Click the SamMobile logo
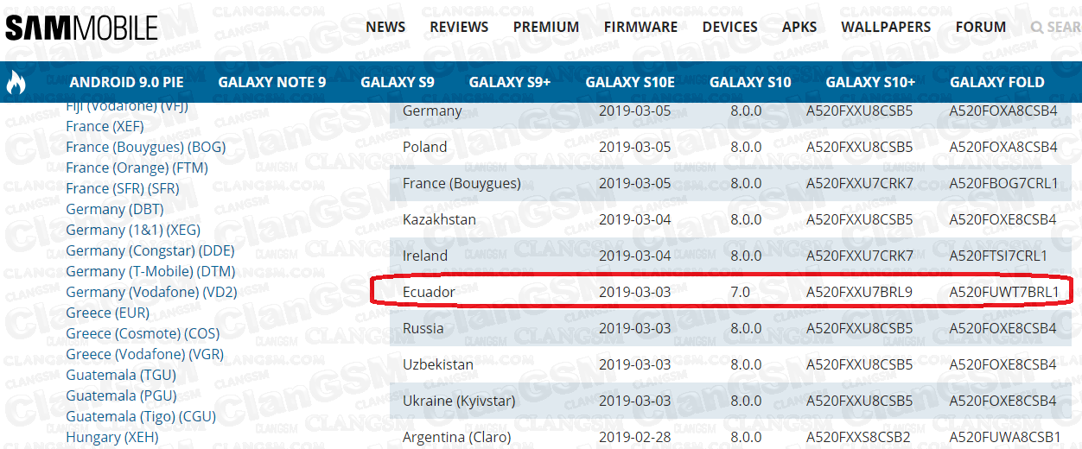The image size is (1082, 449). [81, 28]
